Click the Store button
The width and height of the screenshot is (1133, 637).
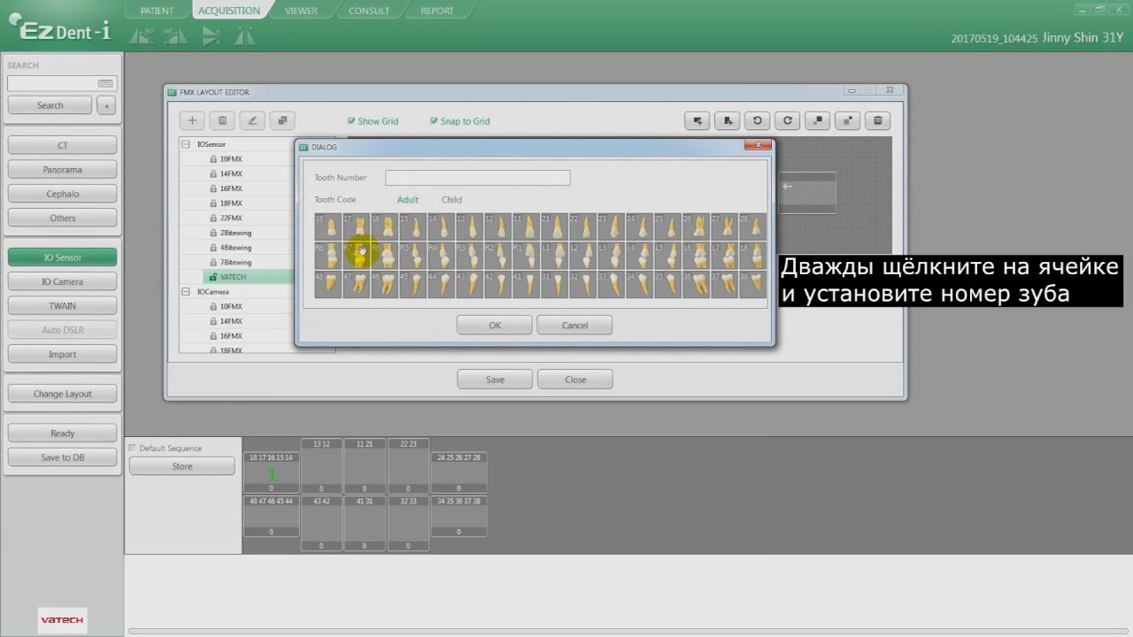(182, 466)
